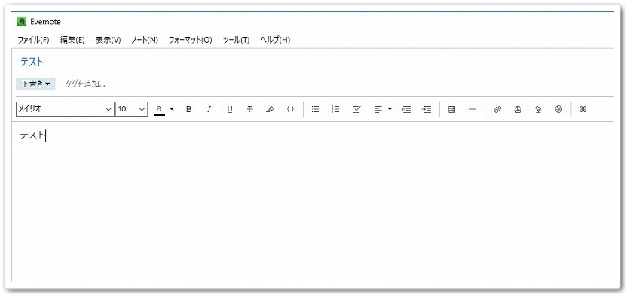Open the 編集(E) menu
Viewport: 630px width, 298px height.
[x=72, y=40]
